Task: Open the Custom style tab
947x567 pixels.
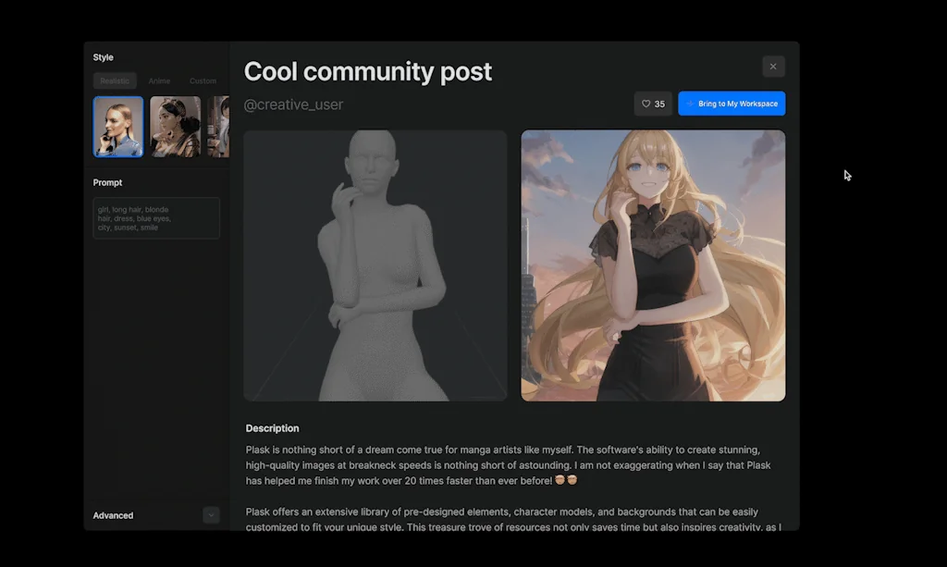Action: tap(203, 80)
